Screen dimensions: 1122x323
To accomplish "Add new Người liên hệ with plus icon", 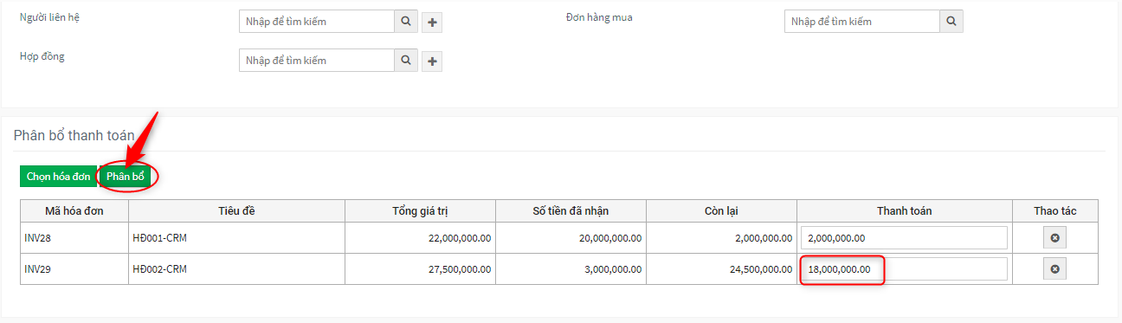I will (432, 23).
